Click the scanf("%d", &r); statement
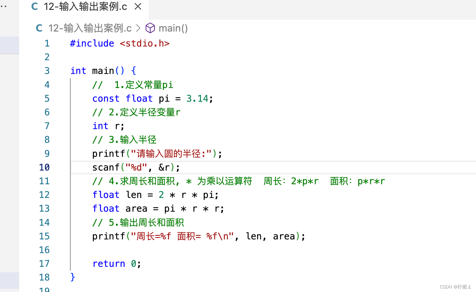The image size is (476, 292). [x=136, y=167]
